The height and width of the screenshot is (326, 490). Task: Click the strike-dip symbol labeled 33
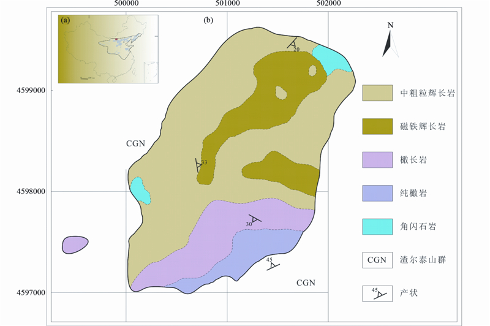[198, 165]
